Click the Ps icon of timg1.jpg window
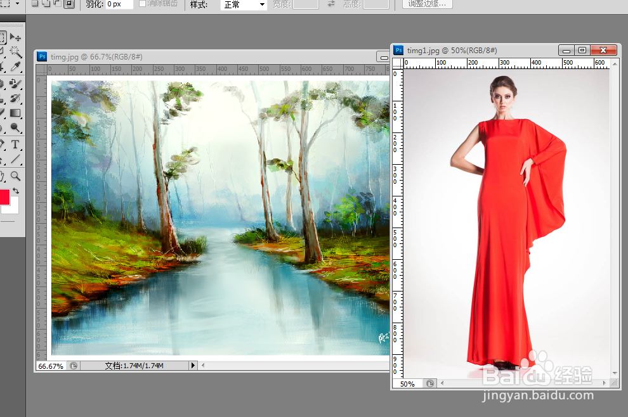This screenshot has height=417, width=628. [398, 50]
